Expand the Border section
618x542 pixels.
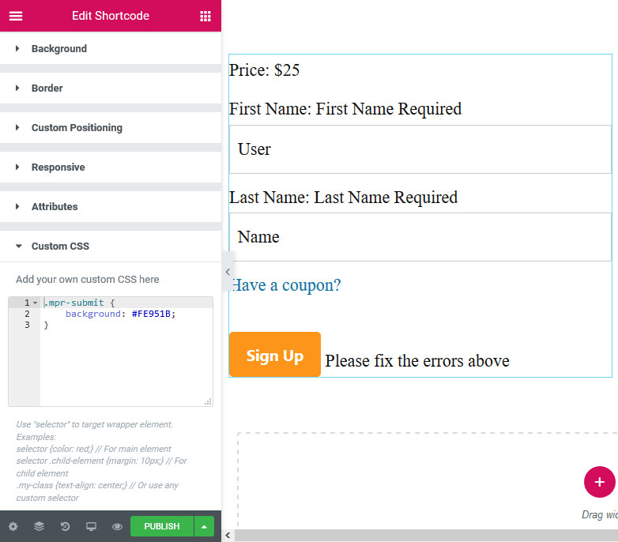(47, 88)
